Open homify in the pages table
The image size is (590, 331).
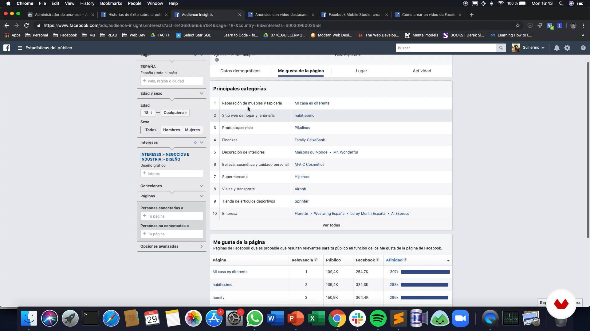click(x=218, y=298)
